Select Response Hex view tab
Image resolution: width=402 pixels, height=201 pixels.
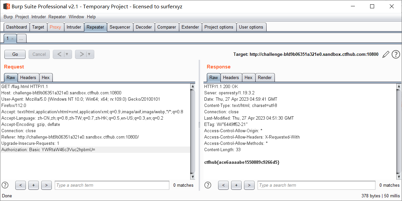click(x=248, y=77)
